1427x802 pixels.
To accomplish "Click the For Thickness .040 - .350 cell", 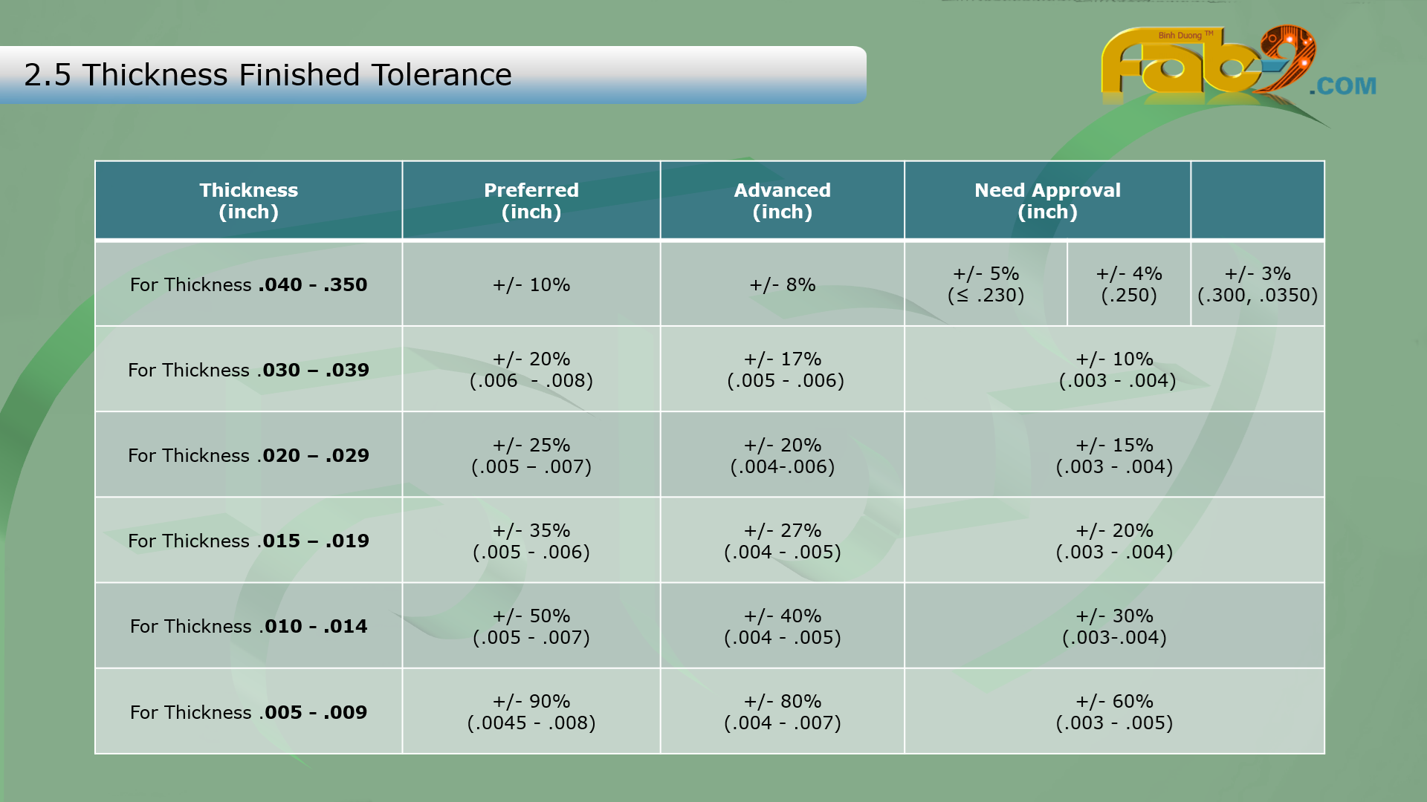I will tap(248, 284).
